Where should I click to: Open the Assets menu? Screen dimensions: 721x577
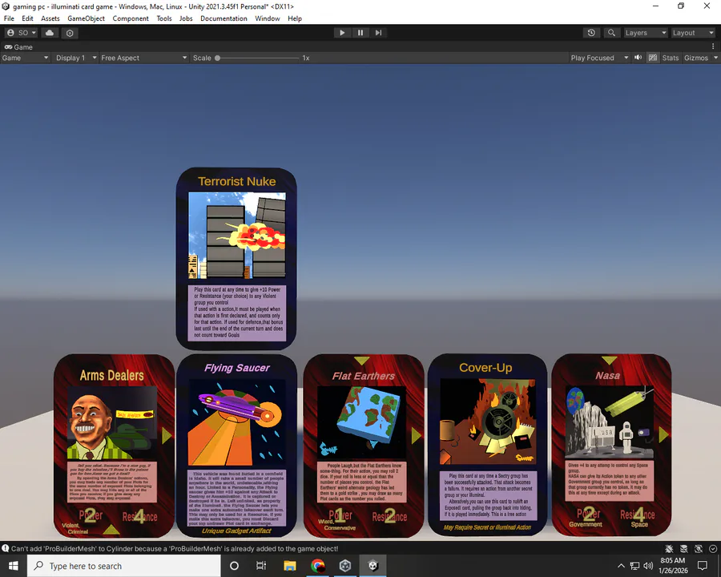point(50,18)
